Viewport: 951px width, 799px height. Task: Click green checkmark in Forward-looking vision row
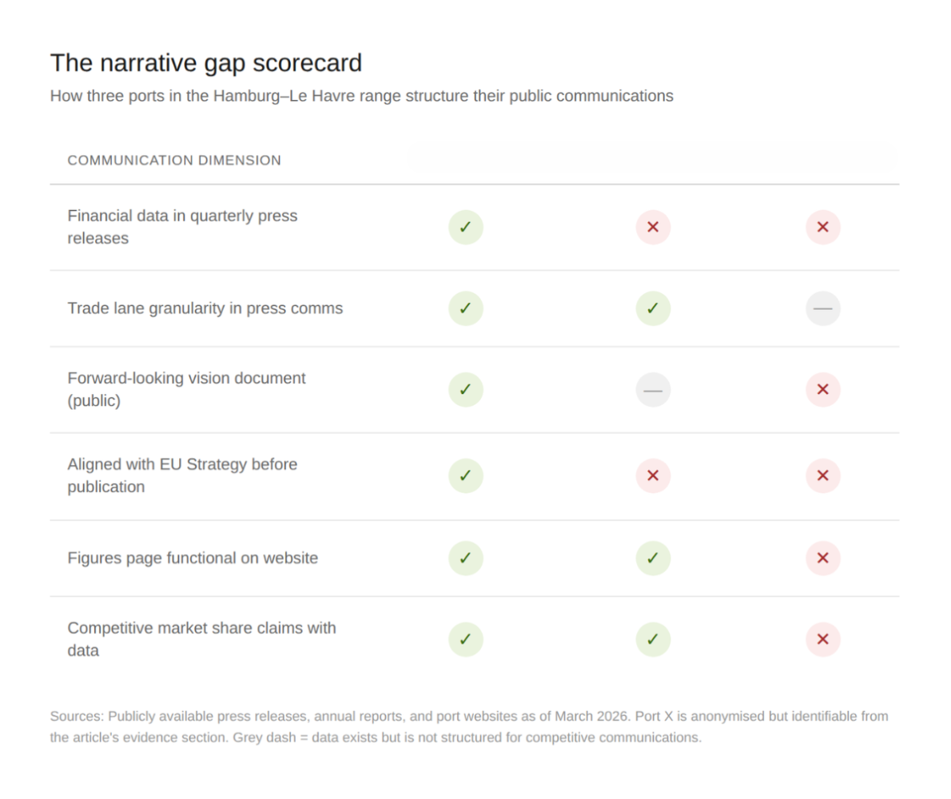(x=466, y=390)
